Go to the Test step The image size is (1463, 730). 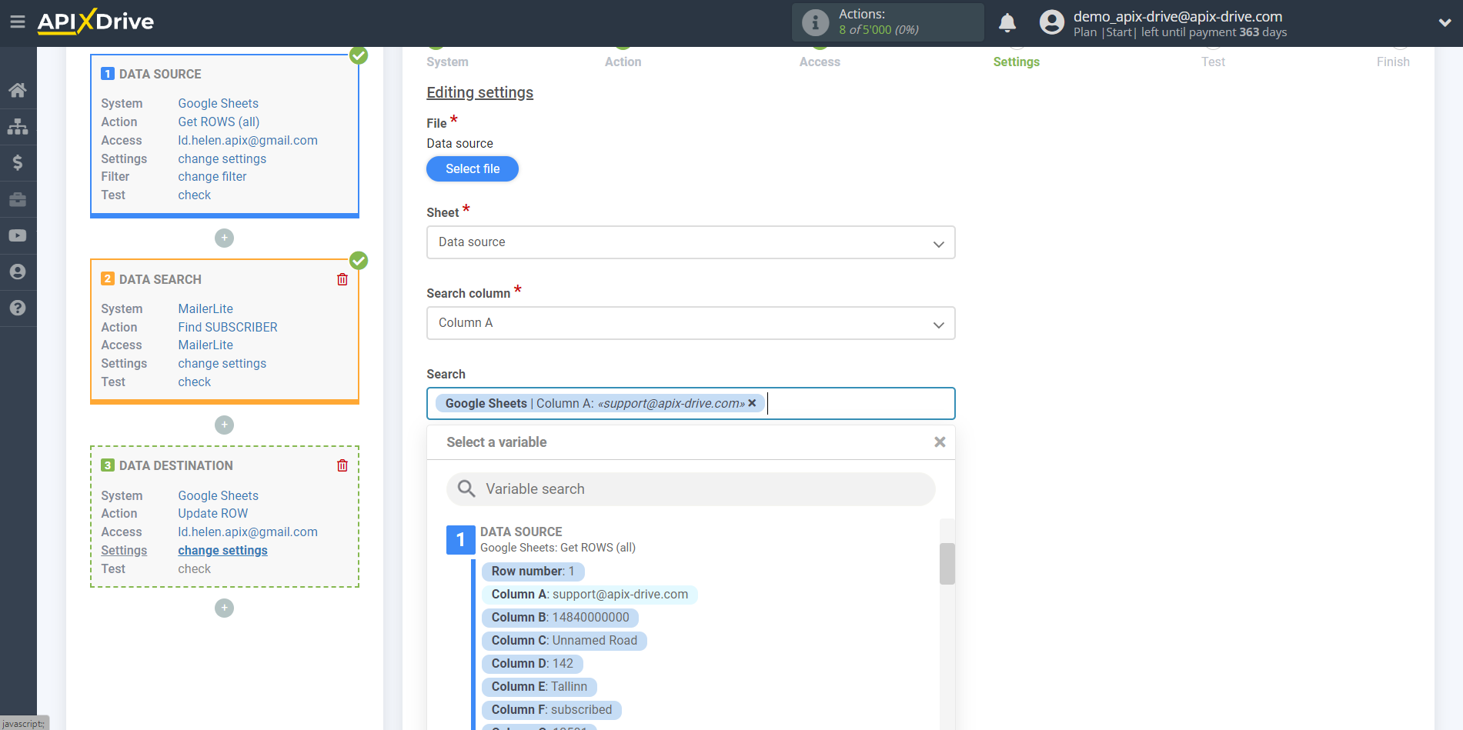click(x=1213, y=62)
